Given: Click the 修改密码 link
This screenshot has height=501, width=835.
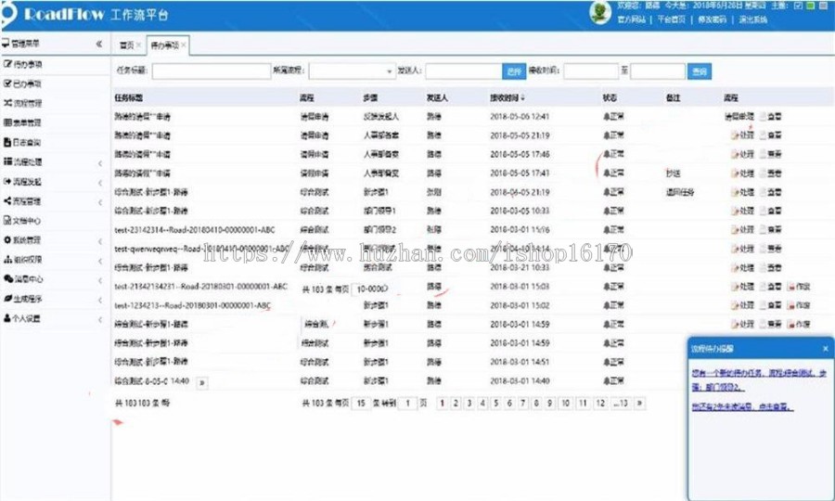Looking at the screenshot, I should tap(712, 19).
